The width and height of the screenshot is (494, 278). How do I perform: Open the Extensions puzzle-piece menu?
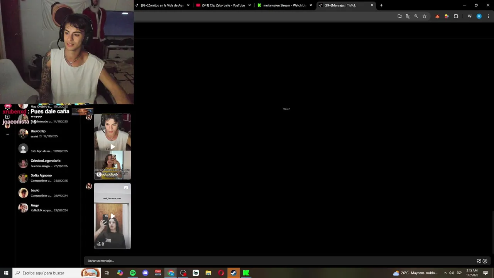[x=456, y=16]
